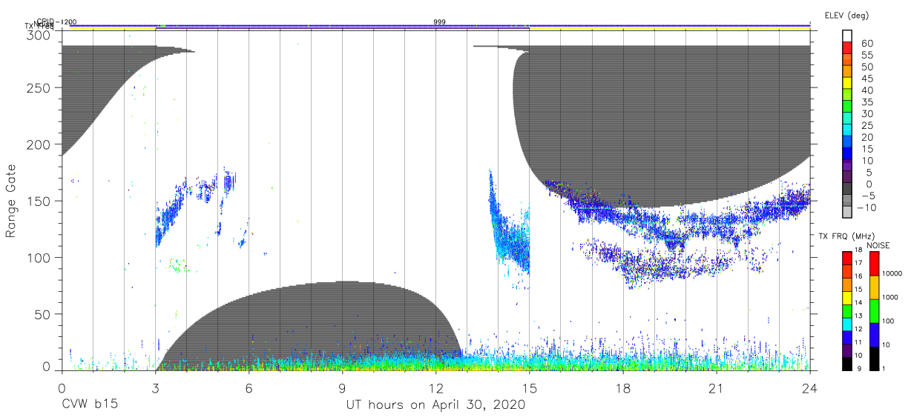This screenshot has width=911, height=420.
Task: Click the Range Gate tick label "150"
Action: (40, 201)
